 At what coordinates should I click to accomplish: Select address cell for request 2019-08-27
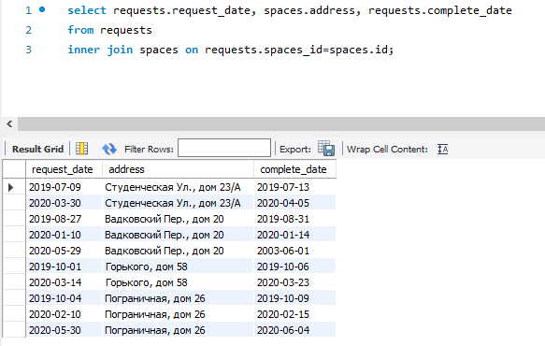point(178,219)
